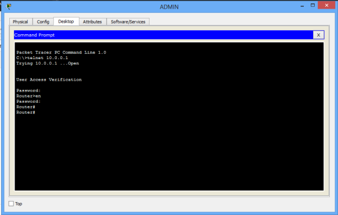The width and height of the screenshot is (338, 215).
Task: Click 'Packet Tracer PC Command Line 1.0' text
Action: click(x=61, y=52)
